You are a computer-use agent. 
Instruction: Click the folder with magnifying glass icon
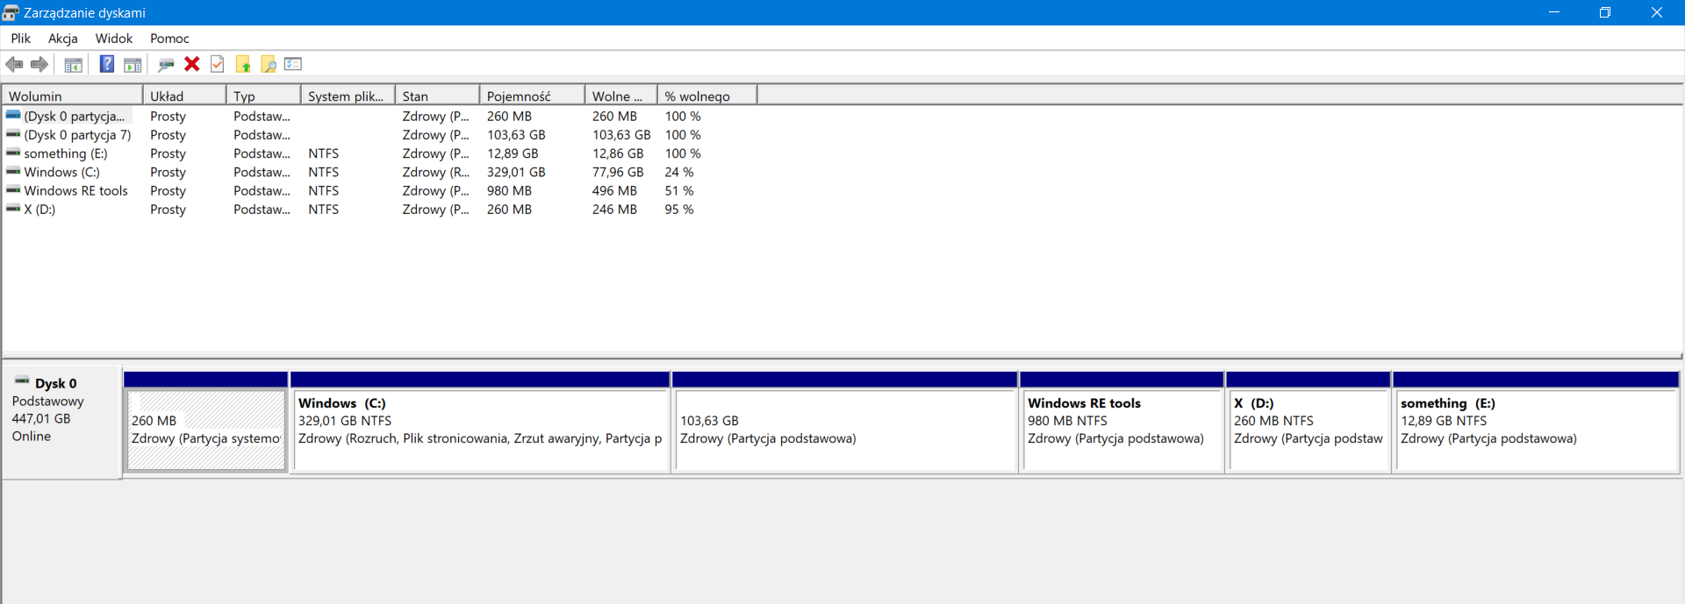click(269, 64)
